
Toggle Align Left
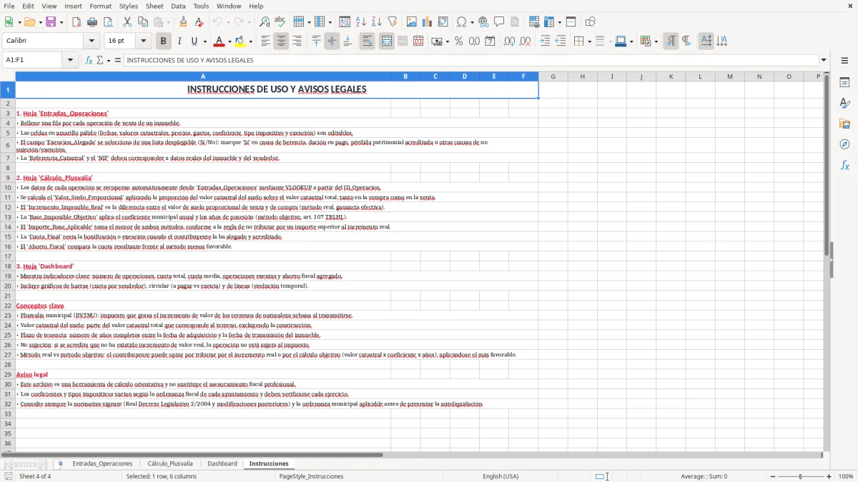[x=265, y=41]
